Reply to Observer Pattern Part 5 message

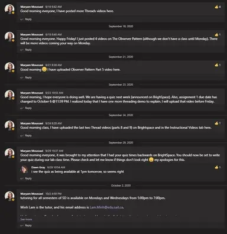[x=26, y=77]
